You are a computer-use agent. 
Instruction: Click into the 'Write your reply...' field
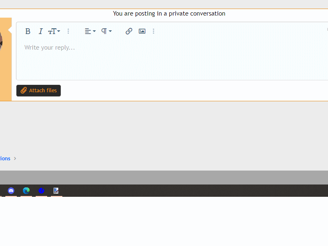tap(164, 57)
